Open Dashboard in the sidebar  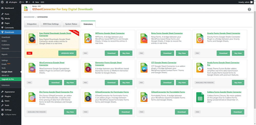[10, 8]
